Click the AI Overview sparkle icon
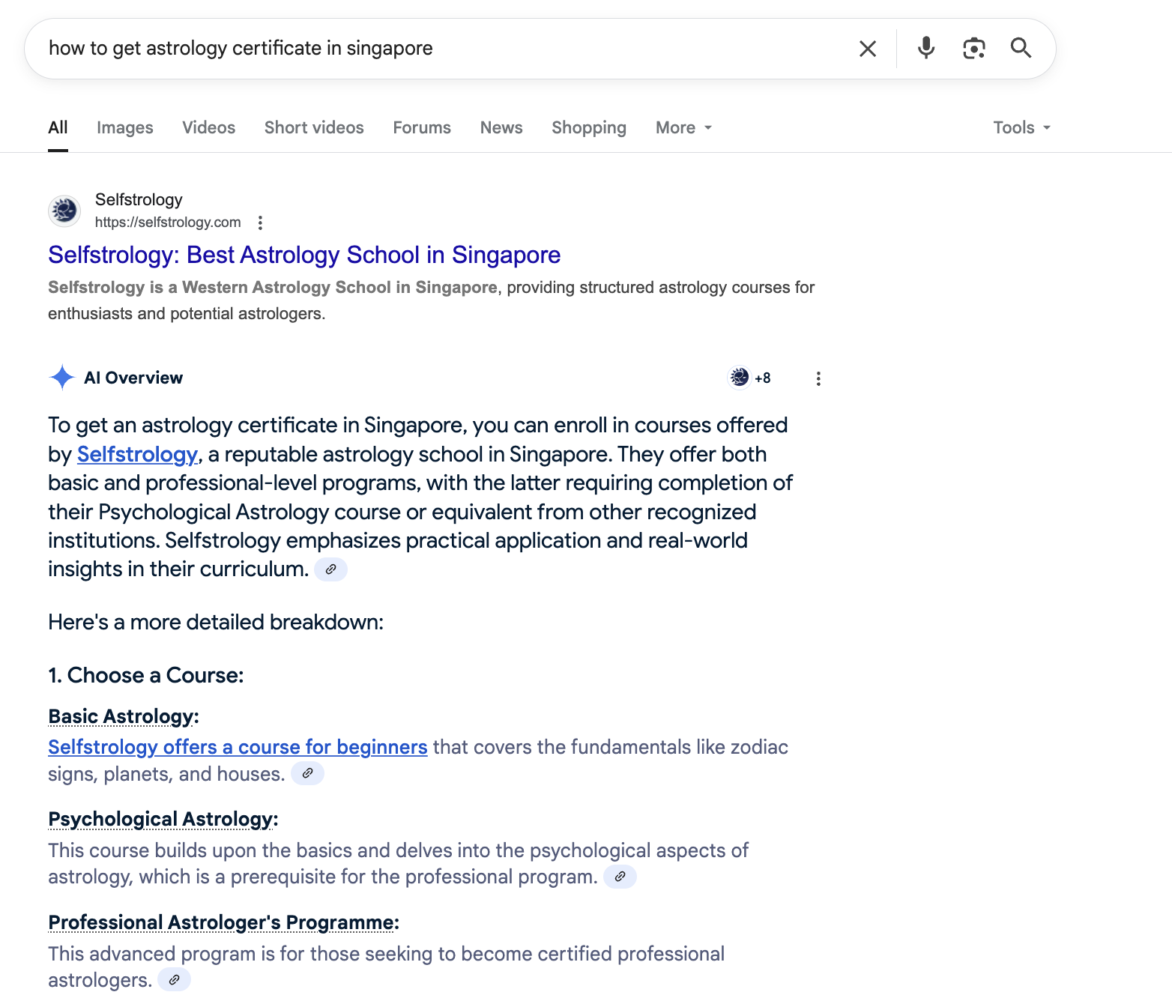The height and width of the screenshot is (998, 1172). click(62, 378)
